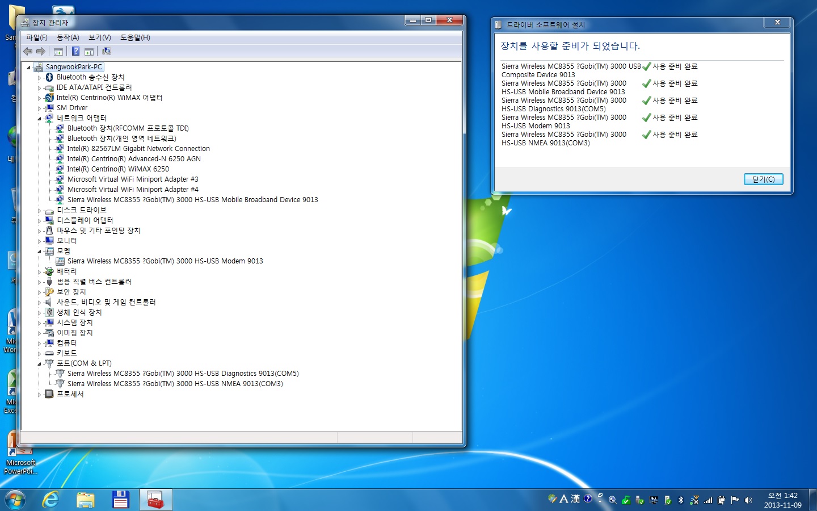Click the 닫기(C) button in driver dialog
817x511 pixels.
click(x=763, y=179)
